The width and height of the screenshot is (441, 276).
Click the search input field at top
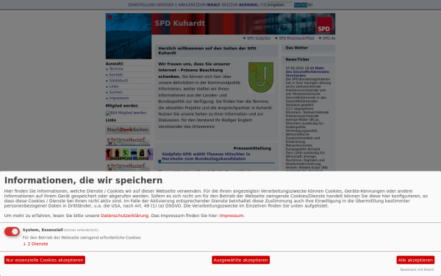coord(279,5)
